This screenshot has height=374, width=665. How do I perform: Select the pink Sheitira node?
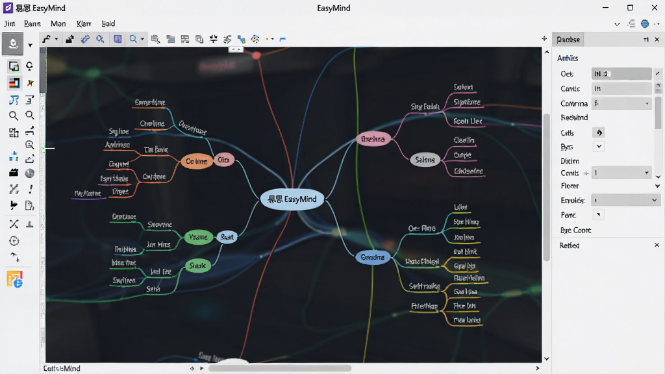[373, 139]
